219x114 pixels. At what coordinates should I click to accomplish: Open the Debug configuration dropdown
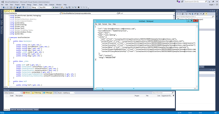click(x=35, y=7)
